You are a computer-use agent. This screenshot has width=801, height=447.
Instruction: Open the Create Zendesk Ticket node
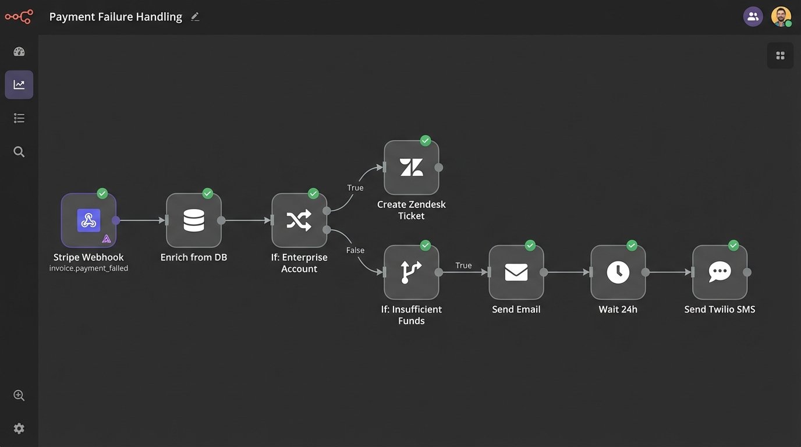point(412,166)
